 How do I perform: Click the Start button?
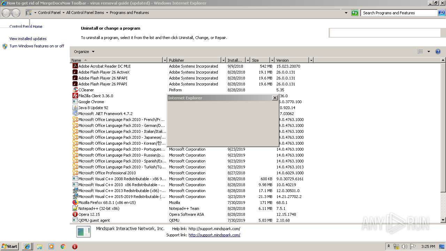pos(9,246)
